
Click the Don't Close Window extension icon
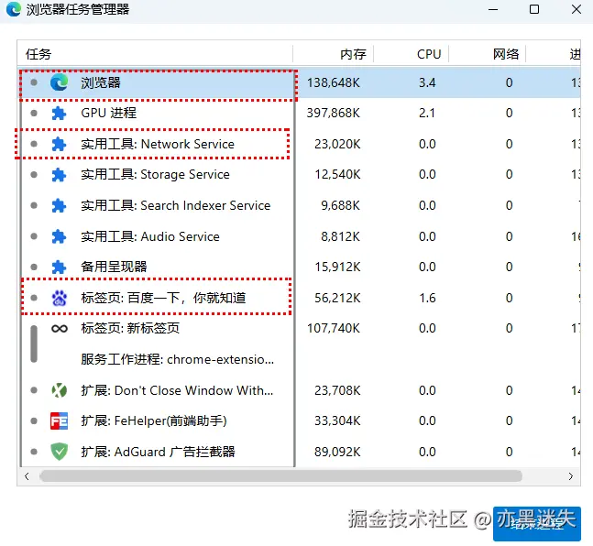[60, 390]
